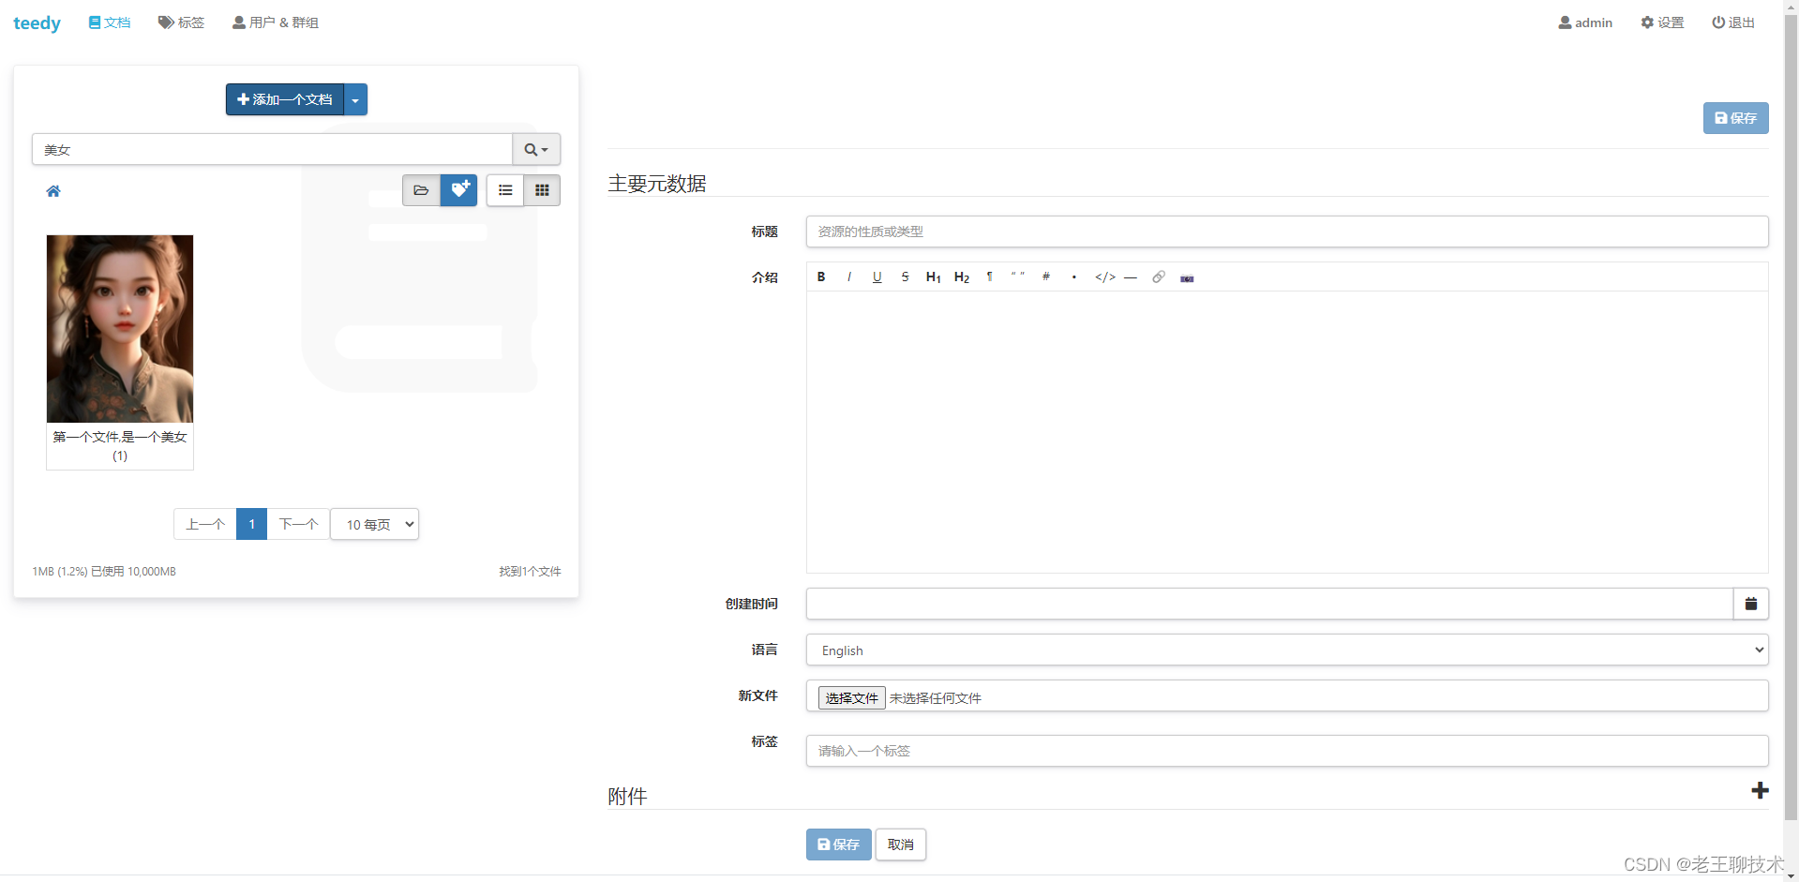Insert an image using the camera icon

point(1186,277)
